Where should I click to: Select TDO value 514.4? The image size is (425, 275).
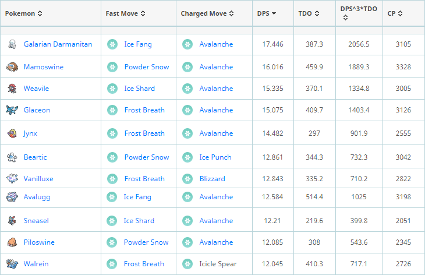click(x=314, y=197)
